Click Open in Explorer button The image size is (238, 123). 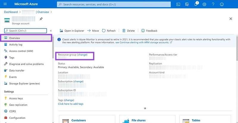point(72,31)
